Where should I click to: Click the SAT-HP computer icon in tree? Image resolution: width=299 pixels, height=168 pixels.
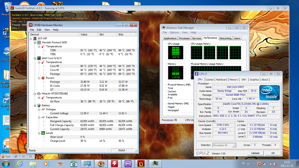click(35, 38)
